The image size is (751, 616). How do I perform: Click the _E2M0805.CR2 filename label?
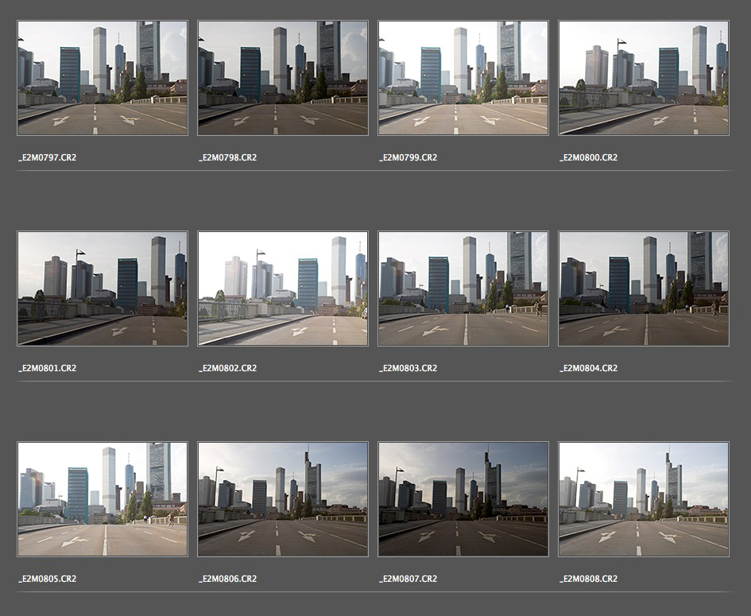(47, 579)
